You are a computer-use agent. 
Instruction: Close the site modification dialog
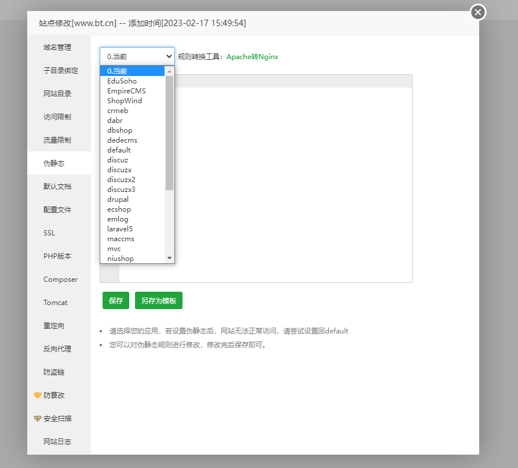click(477, 12)
